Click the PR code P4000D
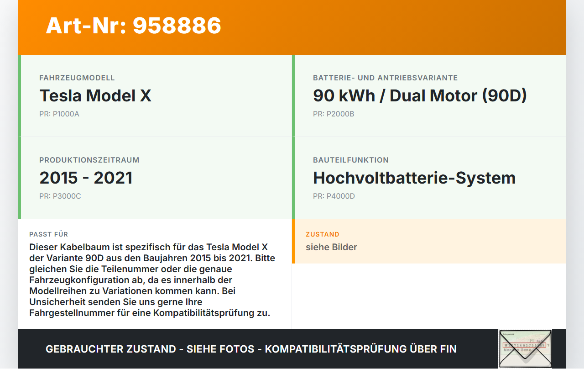The image size is (584, 369). click(334, 196)
